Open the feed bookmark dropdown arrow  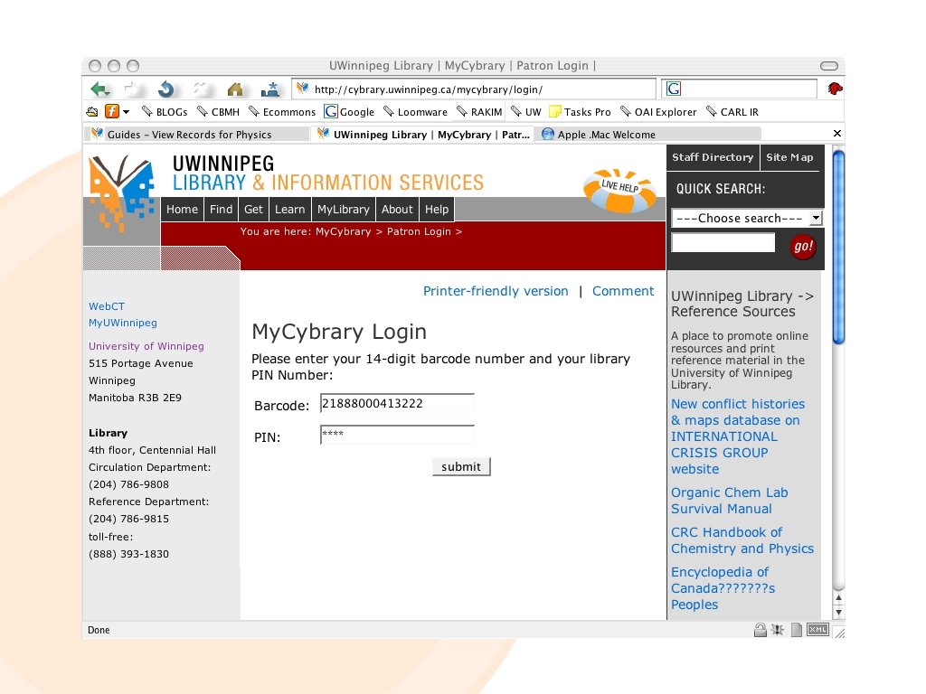tap(126, 111)
